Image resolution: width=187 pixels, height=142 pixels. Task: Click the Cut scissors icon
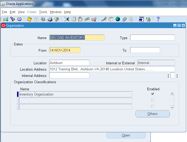[x=67, y=19]
